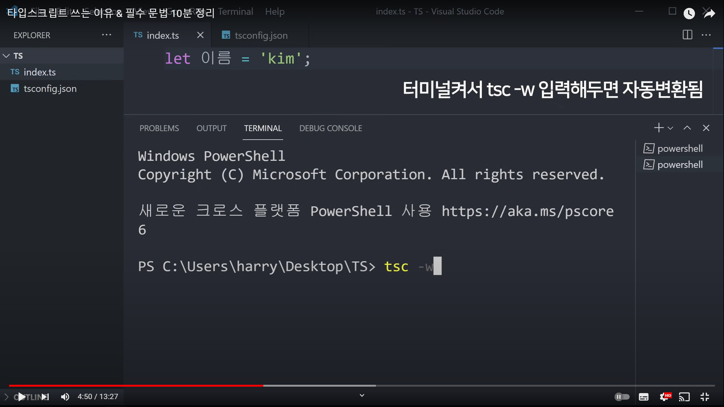This screenshot has height=407, width=724.
Task: Open index.ts in the explorer tree
Action: click(40, 72)
